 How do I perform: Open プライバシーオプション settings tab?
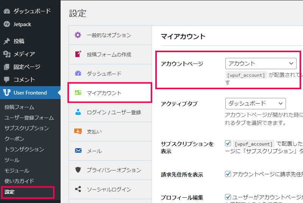click(x=110, y=170)
